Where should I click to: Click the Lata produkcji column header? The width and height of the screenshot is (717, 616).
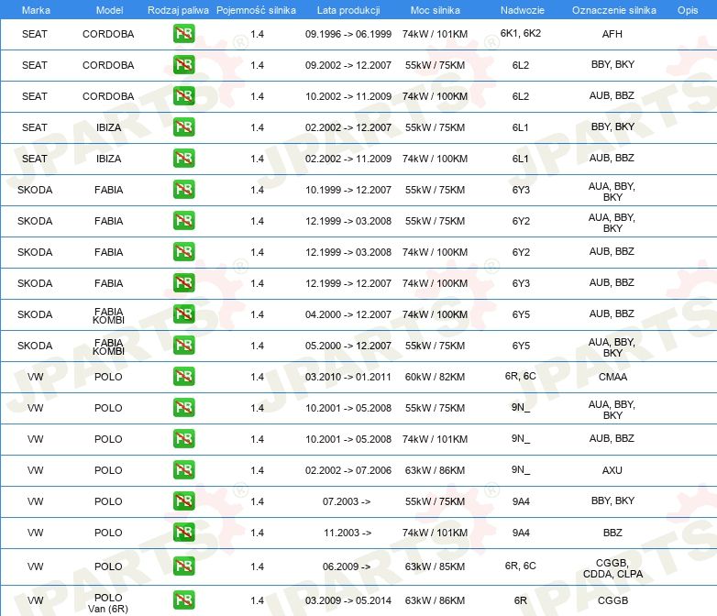[348, 10]
